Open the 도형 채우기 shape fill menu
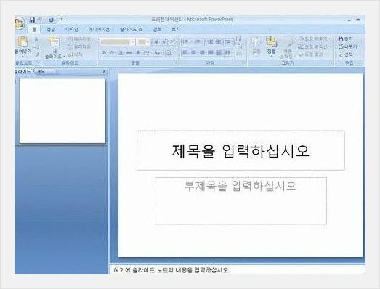Screen dimensions: 380x289 point(314,38)
